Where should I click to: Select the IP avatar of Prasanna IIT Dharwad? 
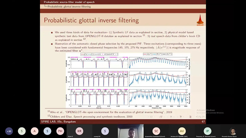(207, 131)
